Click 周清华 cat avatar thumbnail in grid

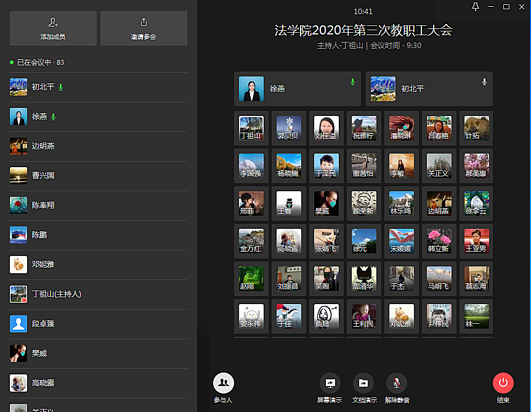[363, 278]
